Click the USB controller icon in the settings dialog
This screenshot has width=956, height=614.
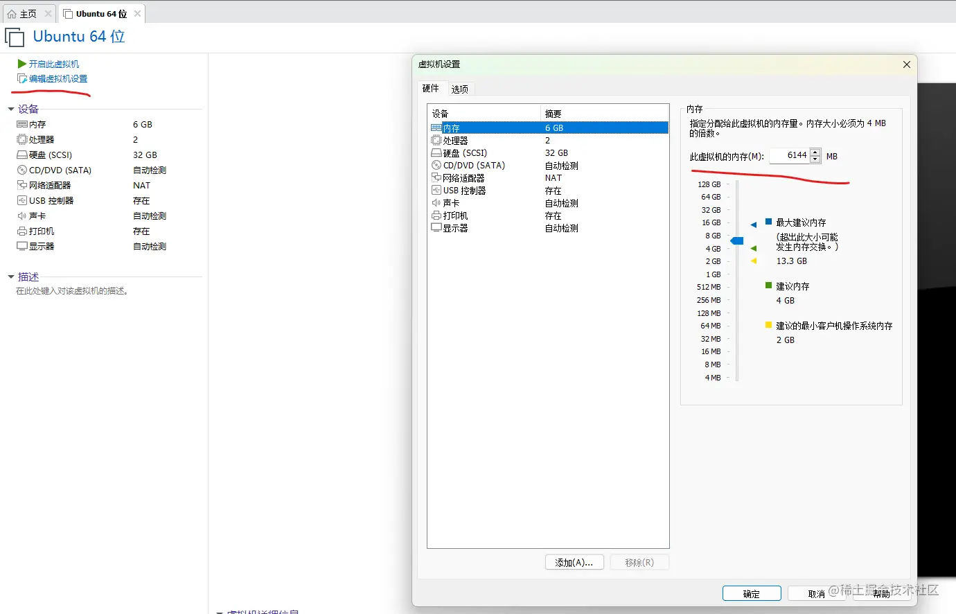pos(436,191)
